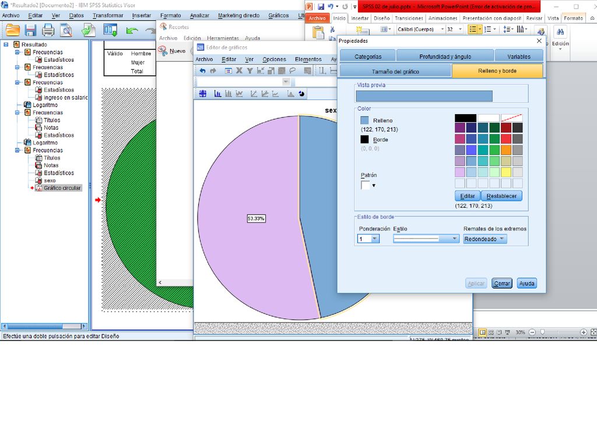Pick the yellow swatch in the color palette
This screenshot has width=597, height=447.
click(505, 172)
